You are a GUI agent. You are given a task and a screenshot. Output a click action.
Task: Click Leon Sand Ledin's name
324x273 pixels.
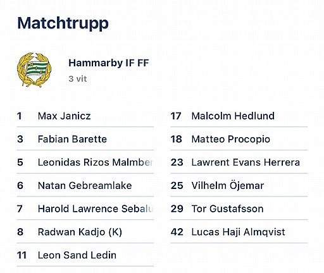tap(77, 255)
